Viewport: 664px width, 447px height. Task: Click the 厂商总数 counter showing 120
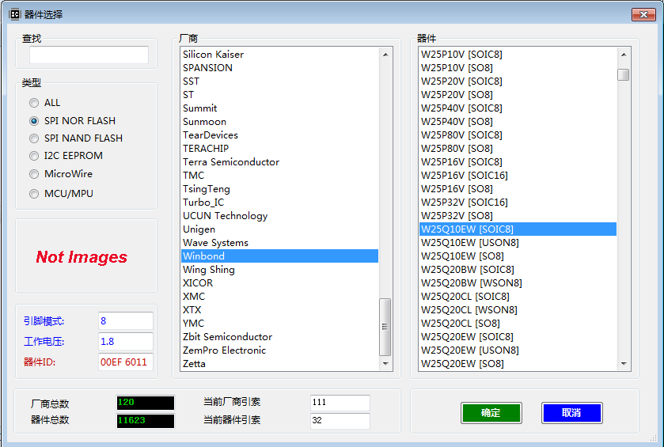146,403
